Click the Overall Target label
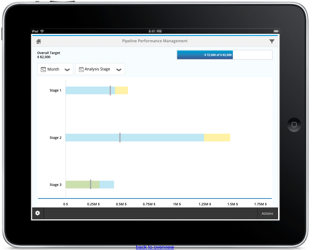 click(49, 53)
